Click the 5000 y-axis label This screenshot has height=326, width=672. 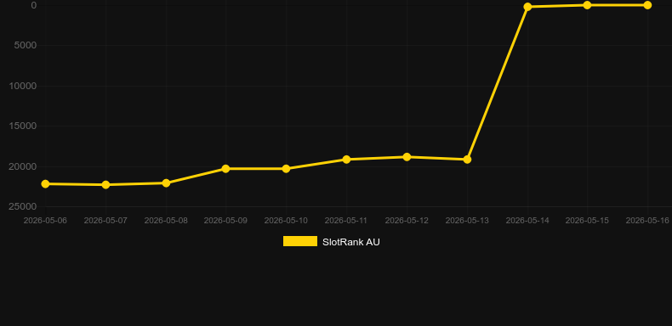click(x=26, y=45)
